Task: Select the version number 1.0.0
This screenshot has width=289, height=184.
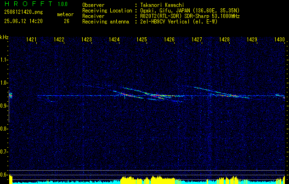Action: tap(62, 4)
